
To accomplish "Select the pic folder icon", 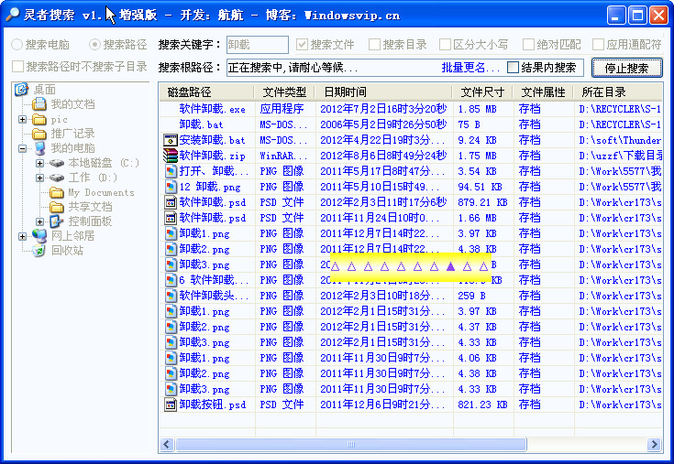I will (39, 119).
